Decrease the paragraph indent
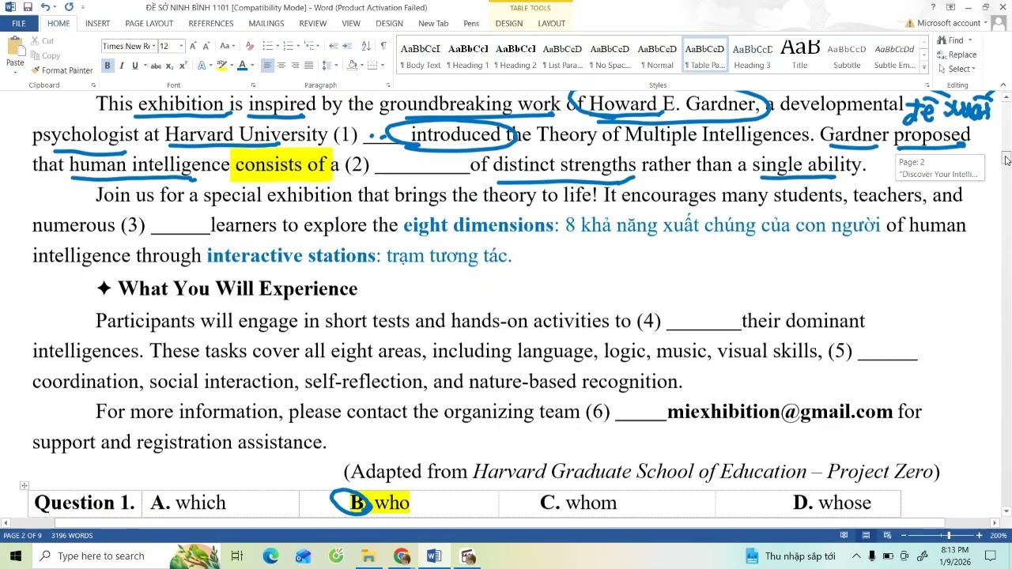 (x=334, y=46)
